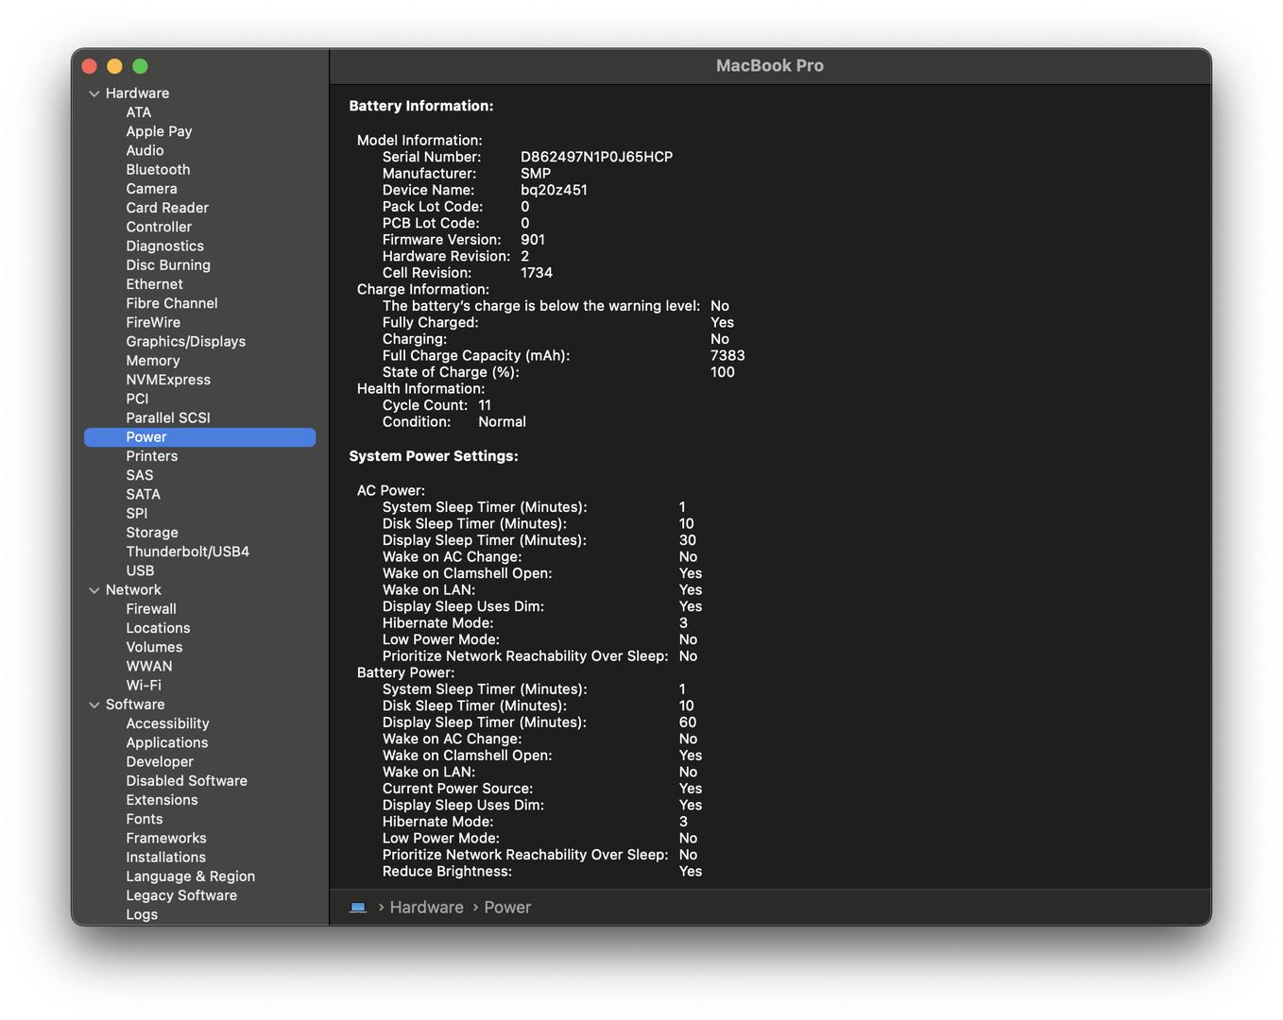
Task: Open Diagnostics section
Action: pyautogui.click(x=164, y=246)
